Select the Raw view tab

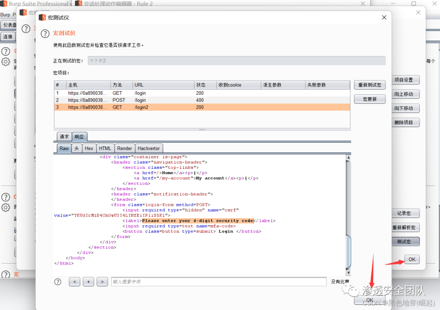(64, 148)
